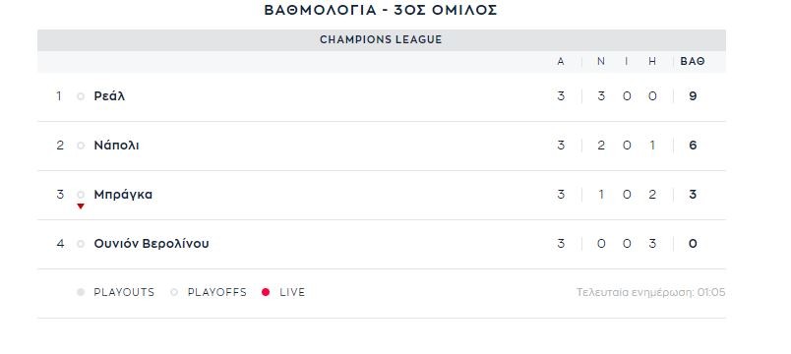Click the ΒΑΘΜΟΛΟΓΙΑ - 3ΟΣ ΟΜΙΛΟΣ title
Image resolution: width=791 pixels, height=354 pixels.
(x=381, y=10)
